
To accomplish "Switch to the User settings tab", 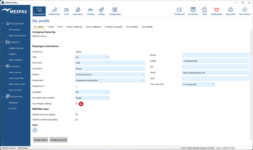I will coord(147,27).
